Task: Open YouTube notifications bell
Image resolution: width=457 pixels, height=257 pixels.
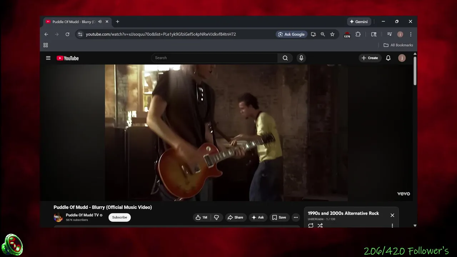Action: point(388,58)
